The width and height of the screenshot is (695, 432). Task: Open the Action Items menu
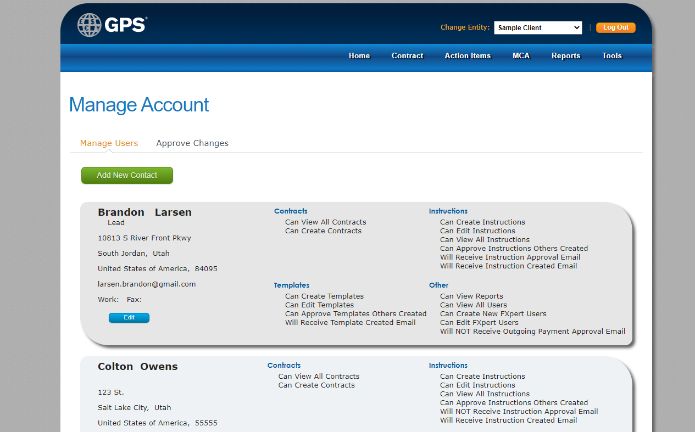point(468,55)
